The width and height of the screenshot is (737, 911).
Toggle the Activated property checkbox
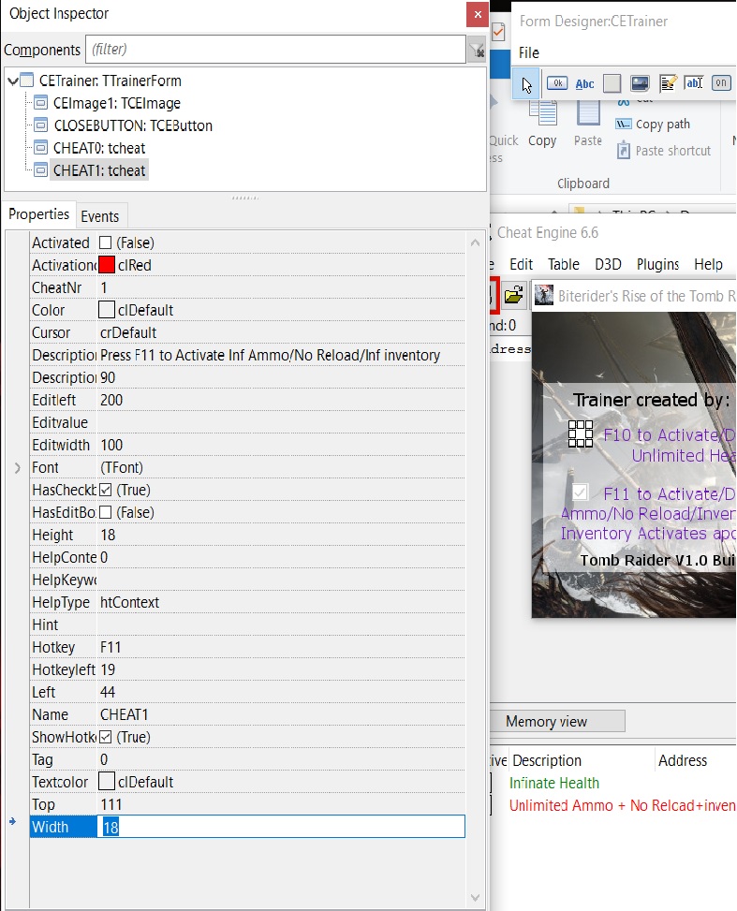coord(106,243)
